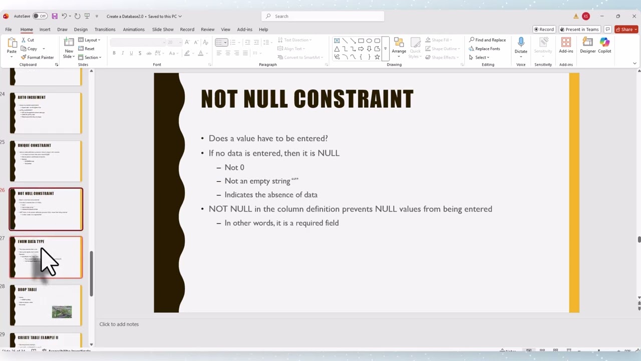Open the File menu
This screenshot has width=641, height=361.
click(x=9, y=30)
